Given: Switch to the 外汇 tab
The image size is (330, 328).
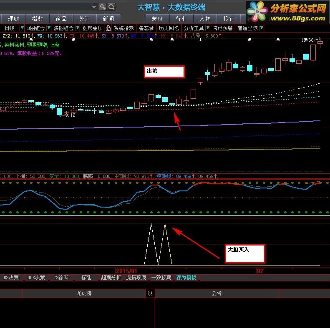Looking at the screenshot, I should [85, 19].
